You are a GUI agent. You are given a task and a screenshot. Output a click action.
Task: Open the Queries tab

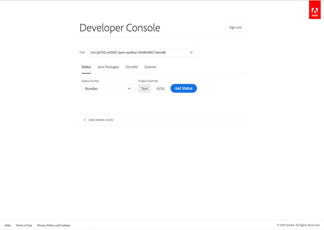tap(150, 67)
